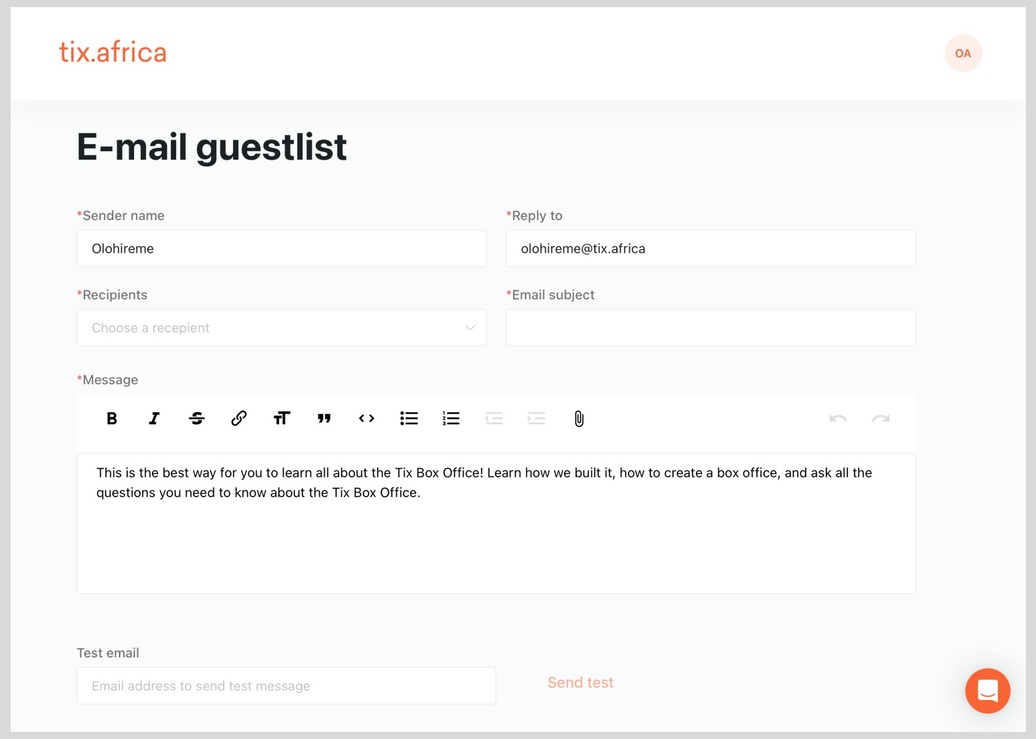
Task: Open the OA account avatar menu
Action: coord(962,53)
